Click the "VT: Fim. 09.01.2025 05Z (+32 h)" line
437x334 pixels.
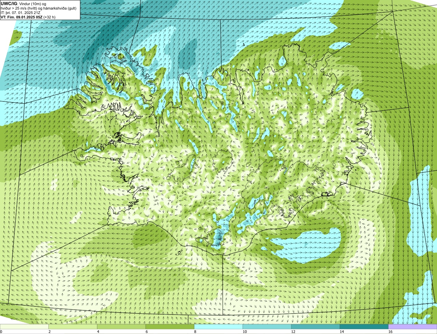coord(28,17)
